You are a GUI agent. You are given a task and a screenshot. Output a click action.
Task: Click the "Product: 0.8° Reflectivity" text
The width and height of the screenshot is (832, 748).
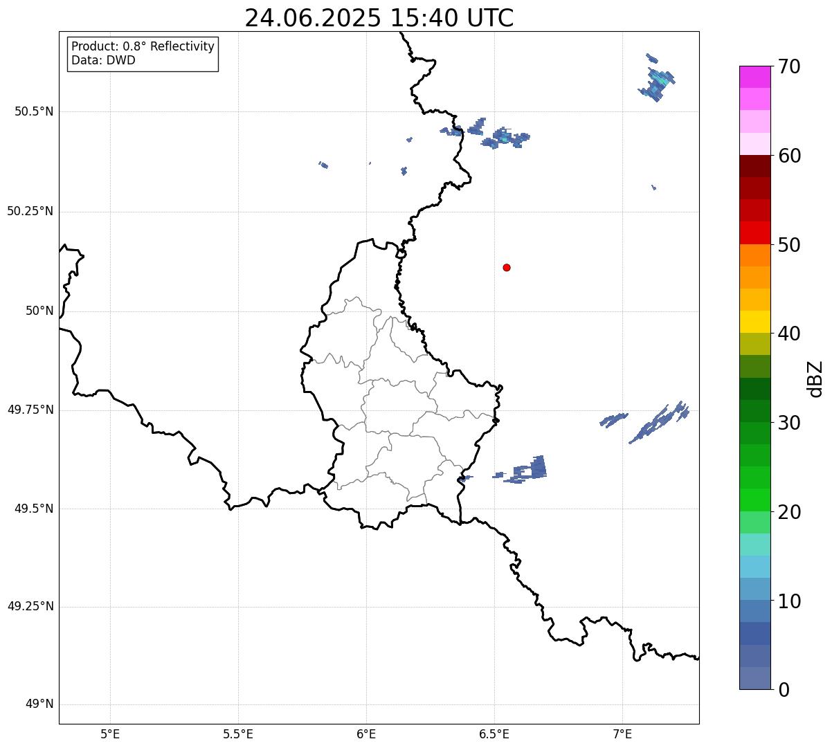point(143,46)
